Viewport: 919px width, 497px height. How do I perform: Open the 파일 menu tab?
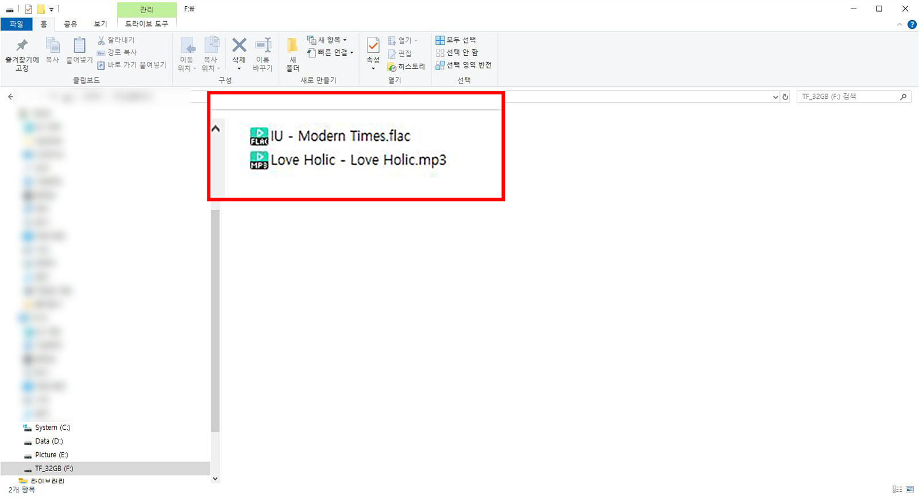click(x=16, y=24)
